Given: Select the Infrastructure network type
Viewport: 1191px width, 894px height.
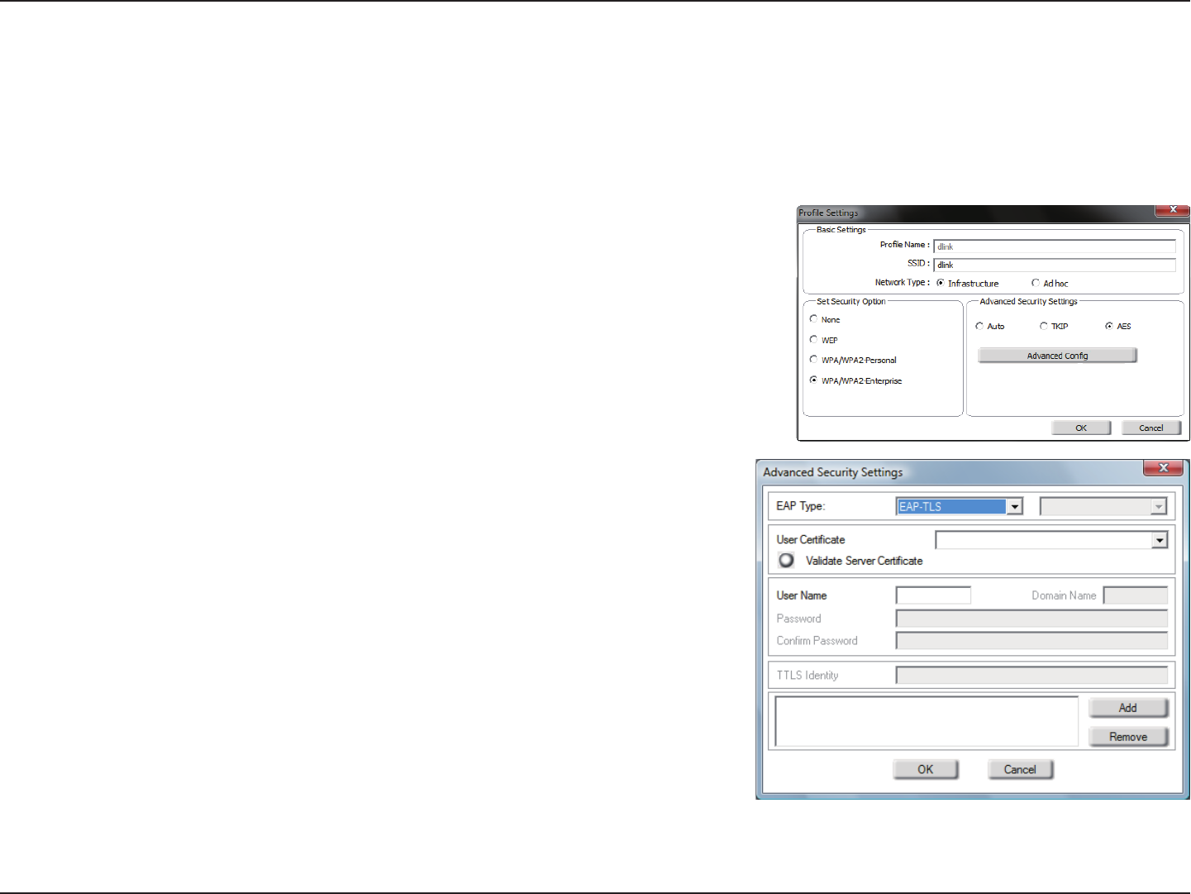Looking at the screenshot, I should 941,283.
